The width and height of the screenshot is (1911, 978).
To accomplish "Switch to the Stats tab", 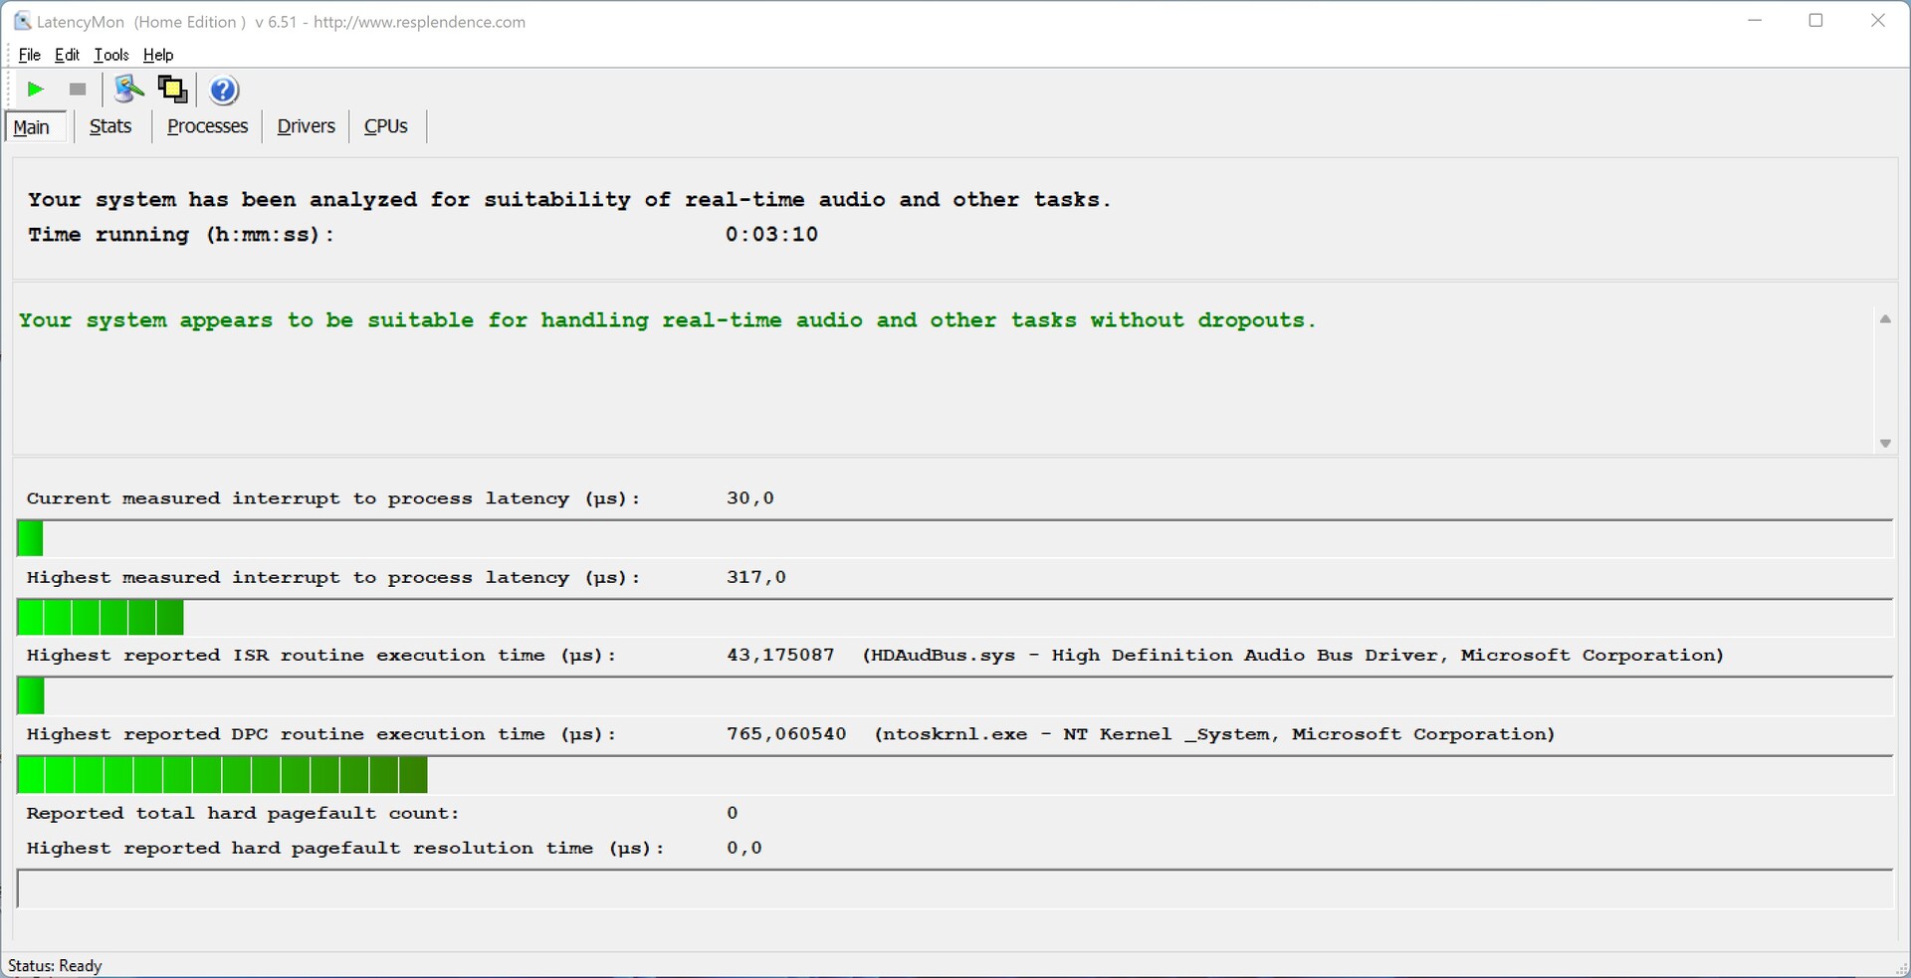I will (110, 126).
